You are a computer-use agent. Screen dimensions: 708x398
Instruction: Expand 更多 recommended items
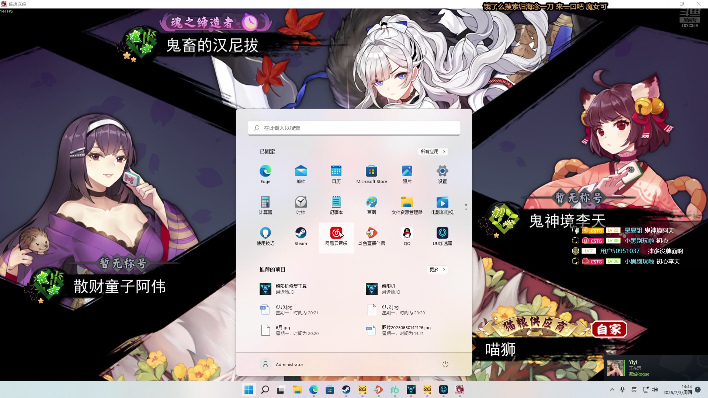point(437,269)
